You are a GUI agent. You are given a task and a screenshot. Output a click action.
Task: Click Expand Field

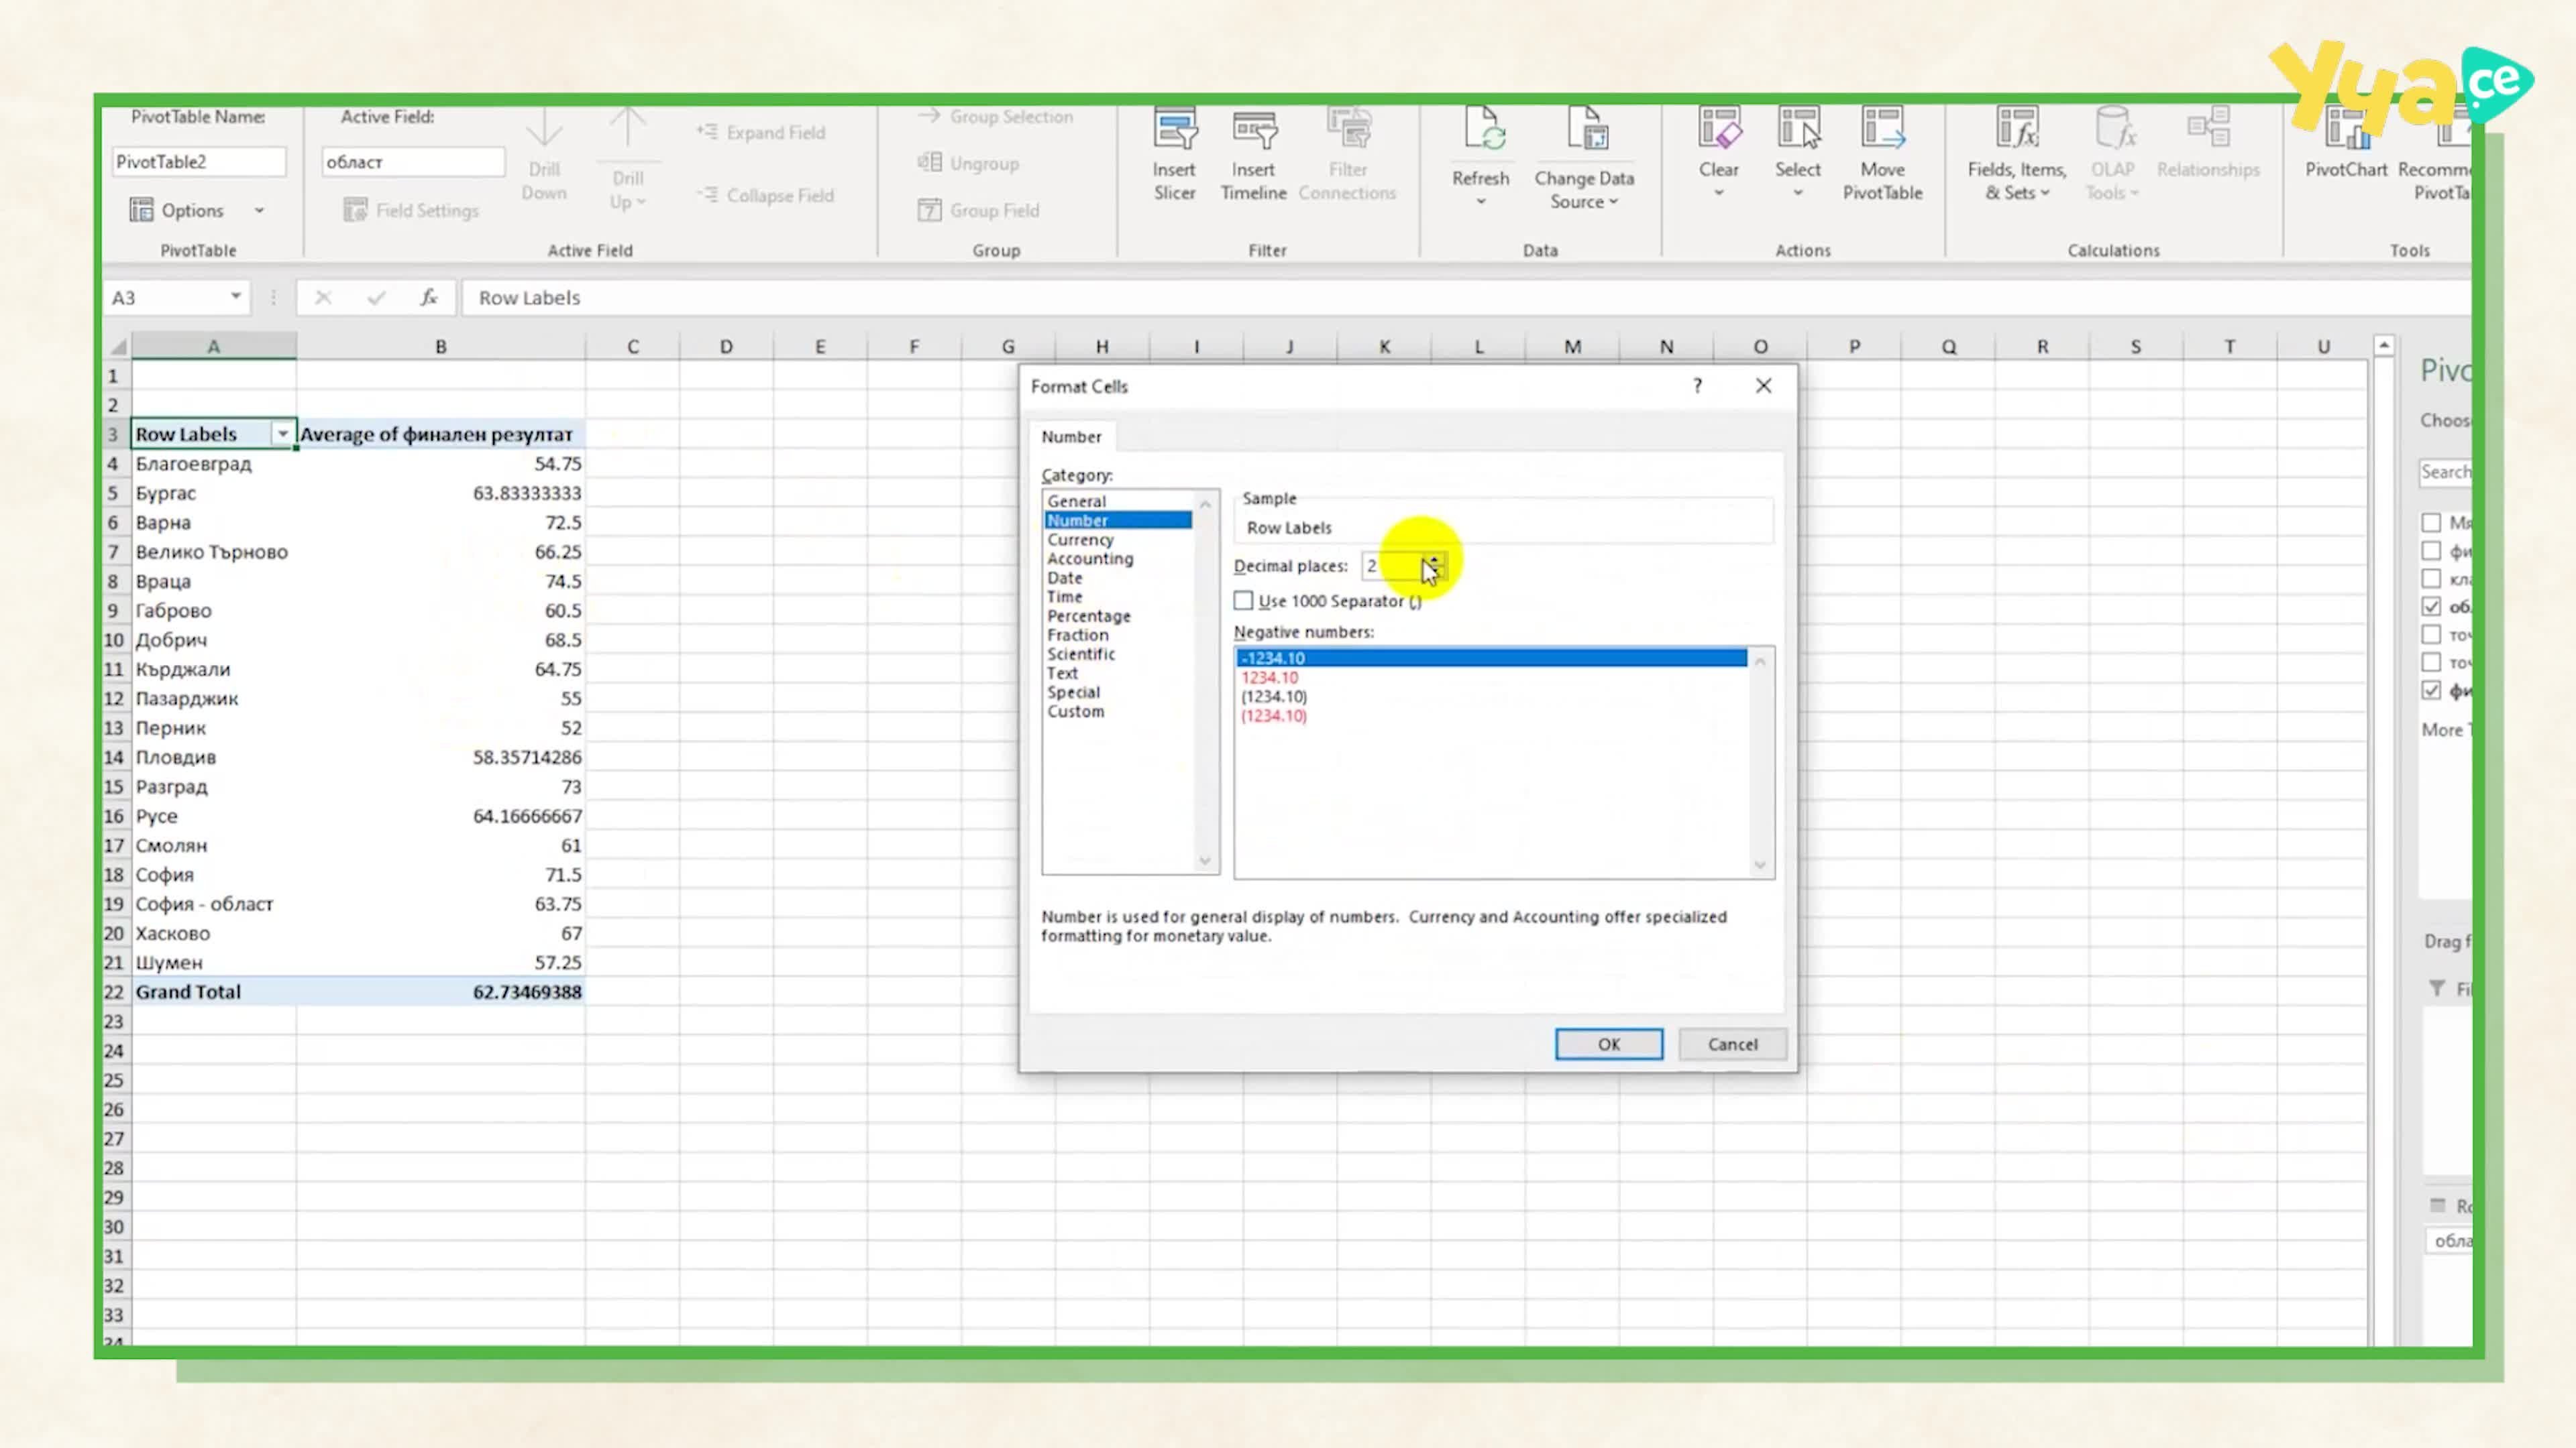[x=762, y=132]
